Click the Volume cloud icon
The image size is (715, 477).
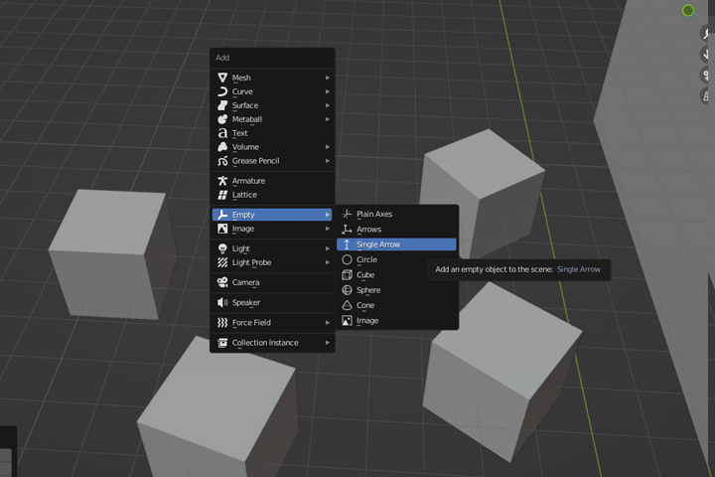222,147
